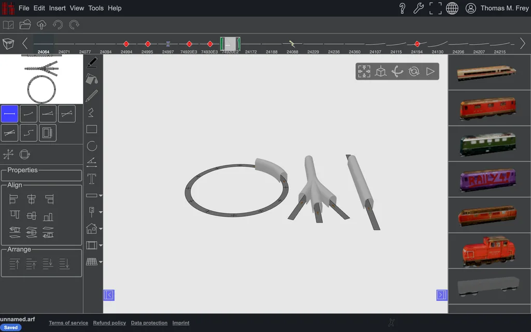Select the marker pen tool
Image resolution: width=531 pixels, height=332 pixels.
click(92, 63)
